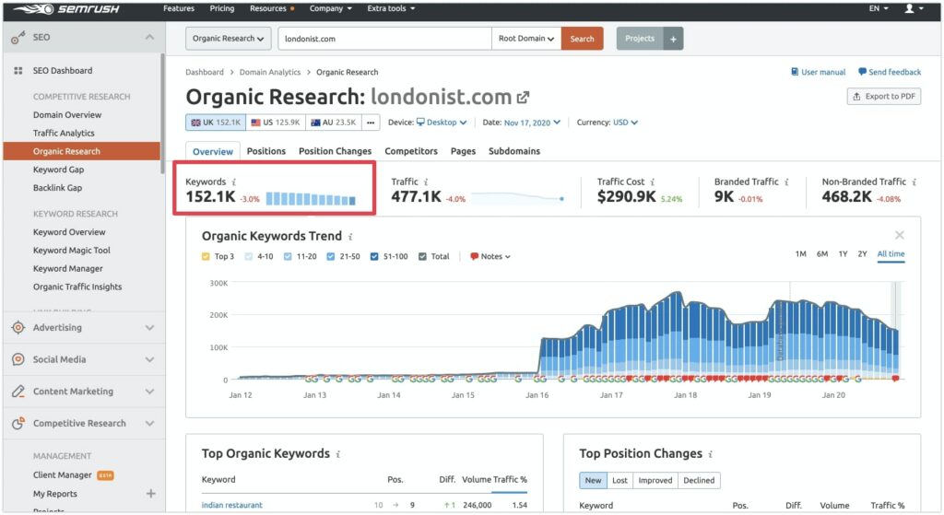Click the Non-Branded Traffic info icon
This screenshot has height=515, width=944.
point(914,181)
